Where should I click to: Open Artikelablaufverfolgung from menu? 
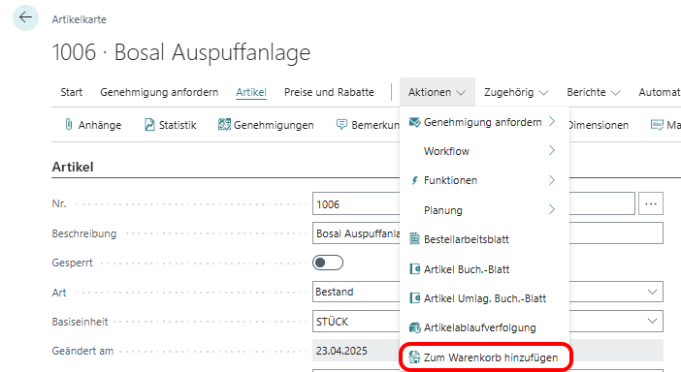479,327
